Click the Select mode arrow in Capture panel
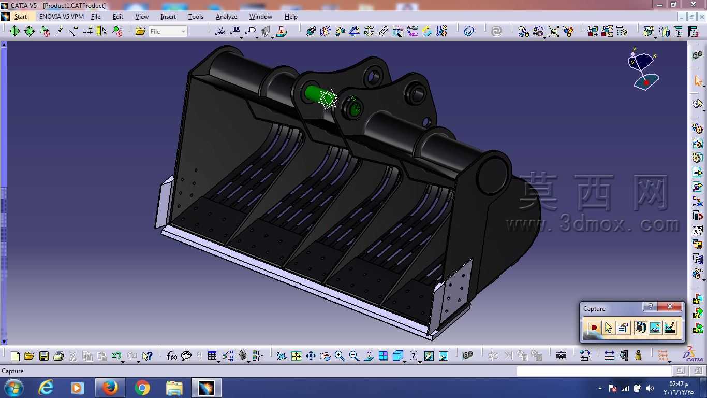The image size is (707, 398). coord(609,328)
